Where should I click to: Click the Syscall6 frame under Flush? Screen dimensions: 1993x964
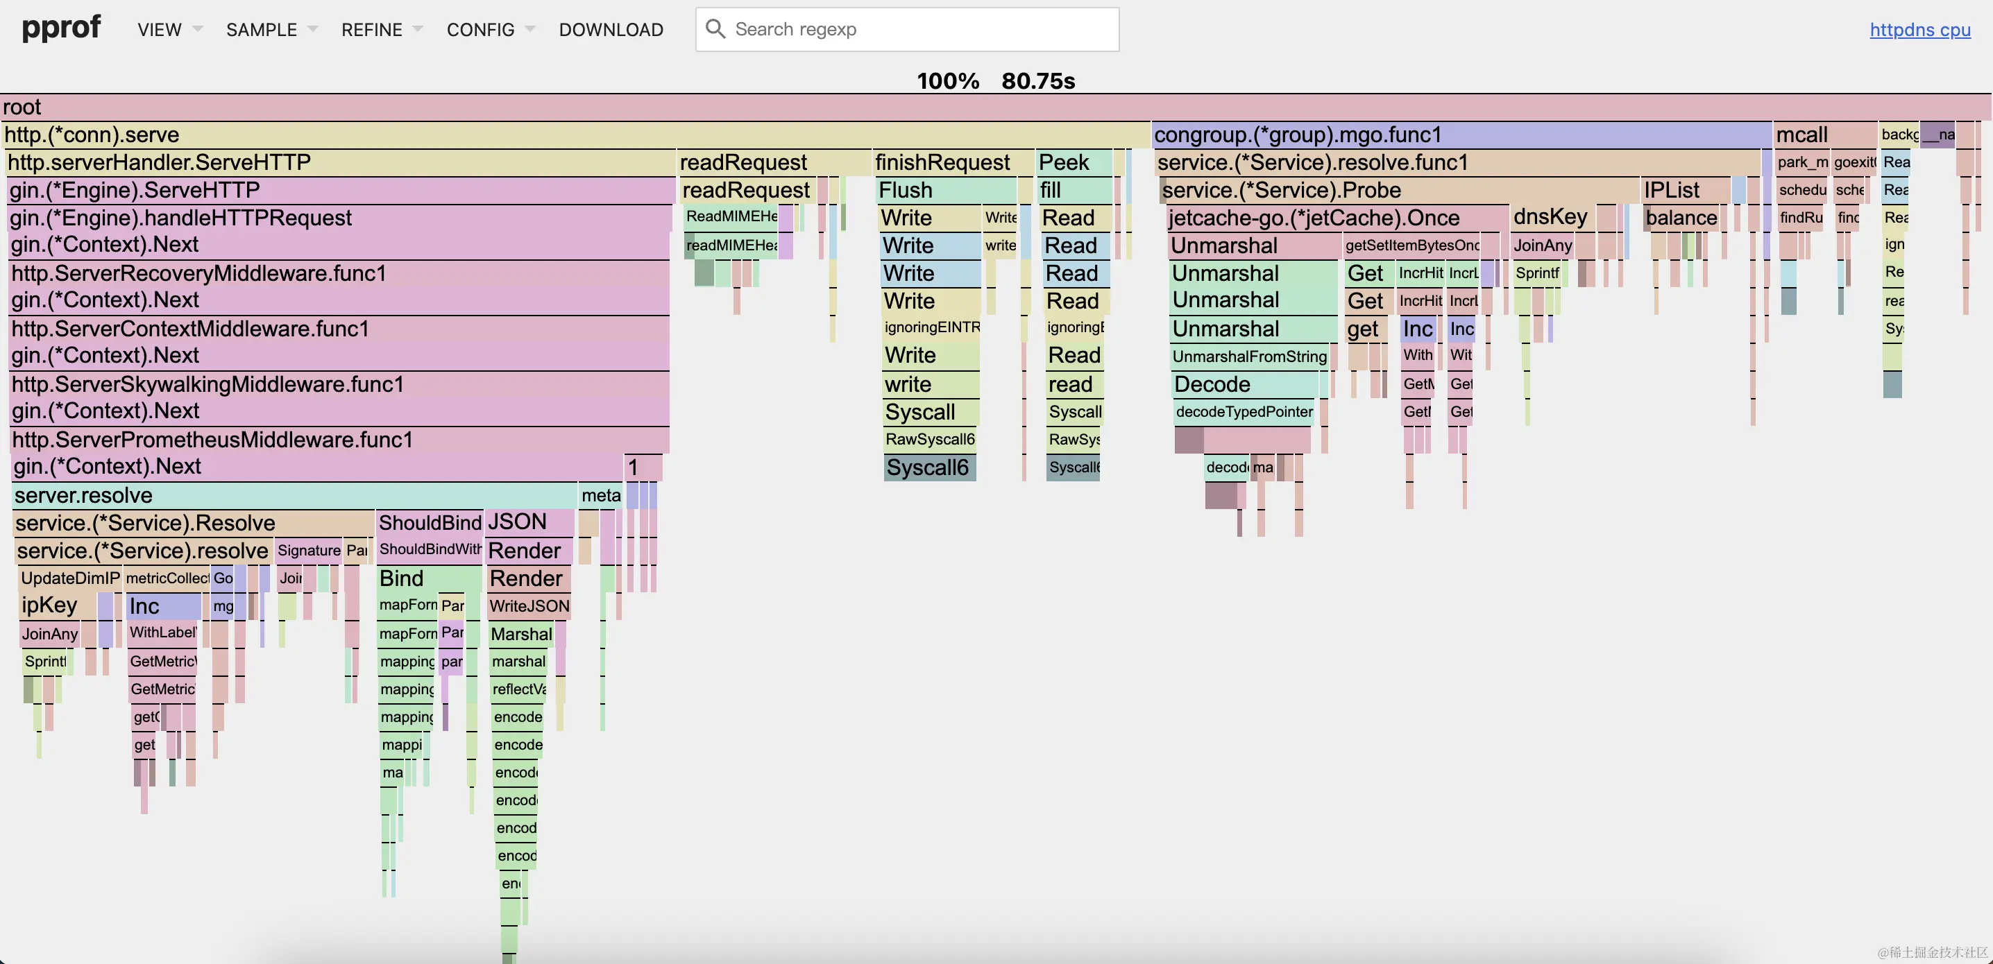click(x=928, y=467)
